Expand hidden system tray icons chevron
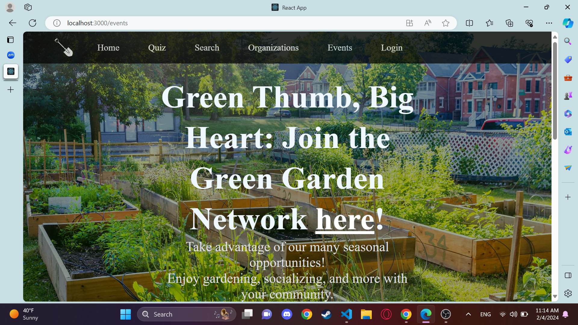The width and height of the screenshot is (578, 325). tap(468, 314)
